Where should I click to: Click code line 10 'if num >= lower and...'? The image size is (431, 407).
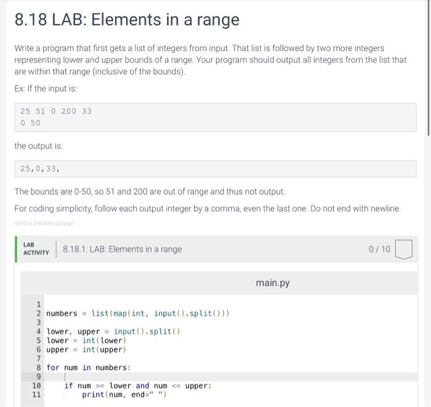click(x=138, y=385)
